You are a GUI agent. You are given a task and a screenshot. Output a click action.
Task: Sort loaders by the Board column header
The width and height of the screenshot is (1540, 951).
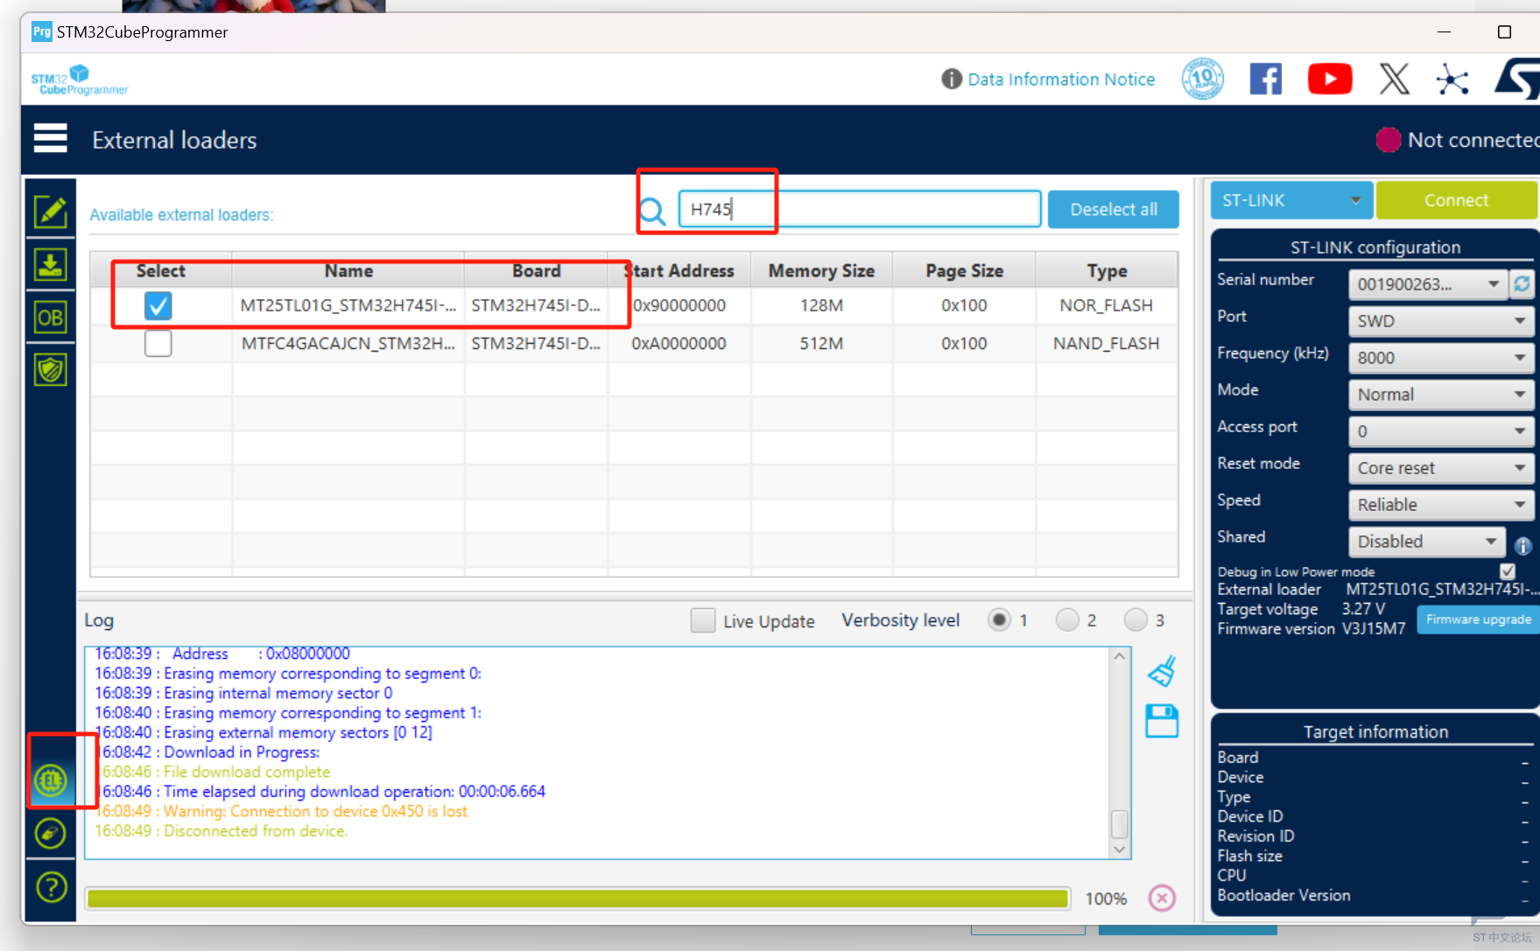[x=537, y=271]
